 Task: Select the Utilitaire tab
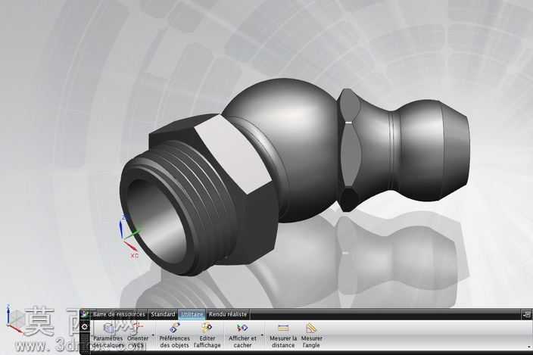point(192,314)
